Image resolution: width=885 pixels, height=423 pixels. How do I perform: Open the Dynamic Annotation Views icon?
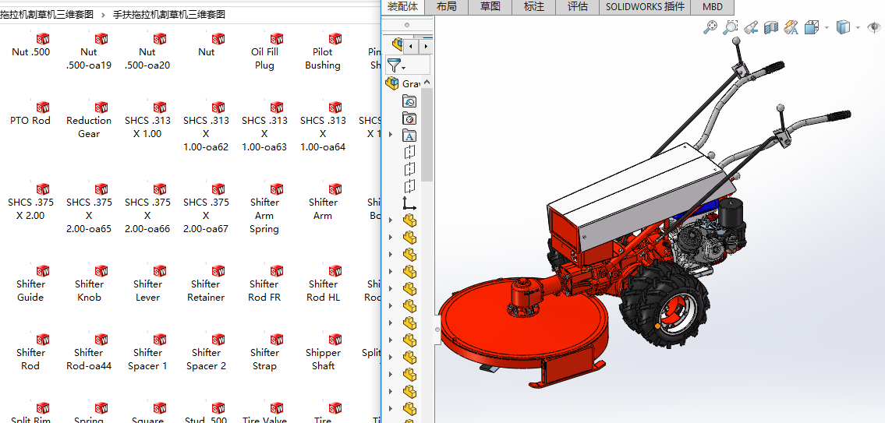[x=791, y=27]
